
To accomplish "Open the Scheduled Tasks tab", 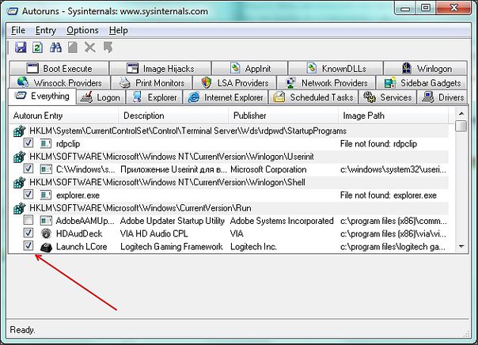I will (313, 97).
